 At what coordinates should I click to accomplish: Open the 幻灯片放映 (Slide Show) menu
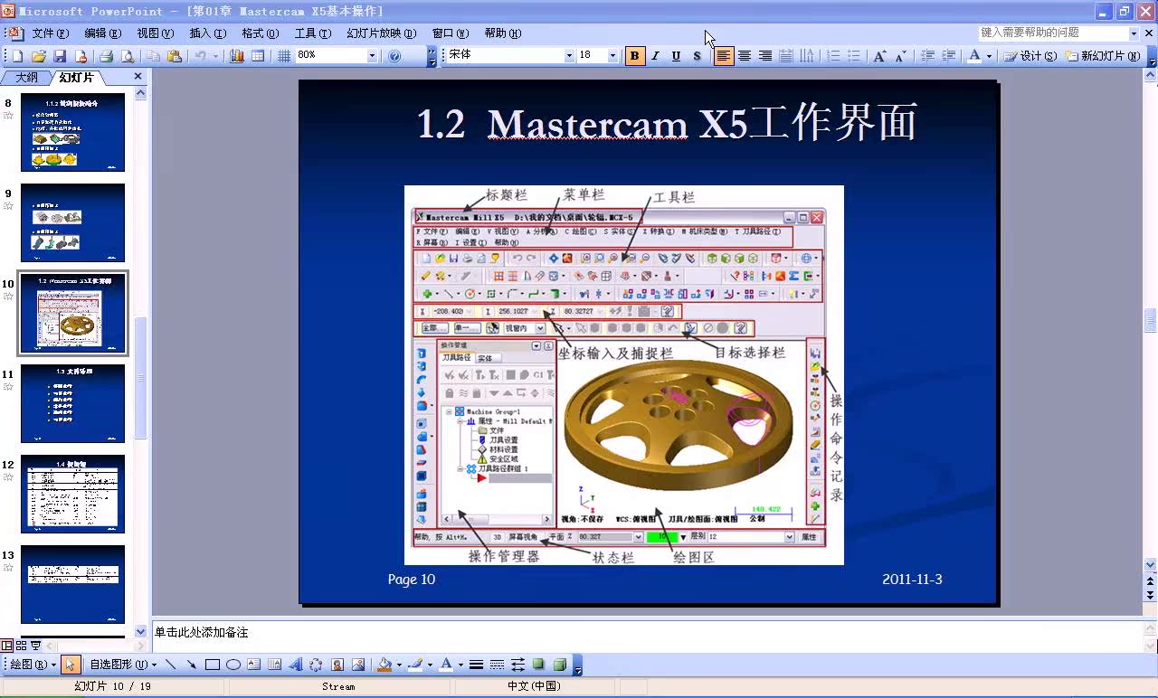point(381,33)
